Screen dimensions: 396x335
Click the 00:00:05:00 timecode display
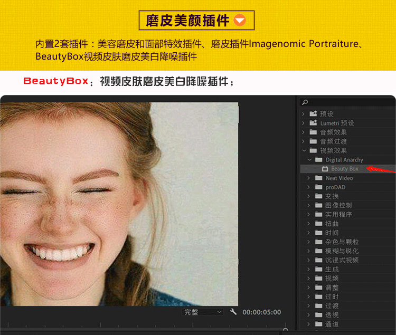[262, 312]
